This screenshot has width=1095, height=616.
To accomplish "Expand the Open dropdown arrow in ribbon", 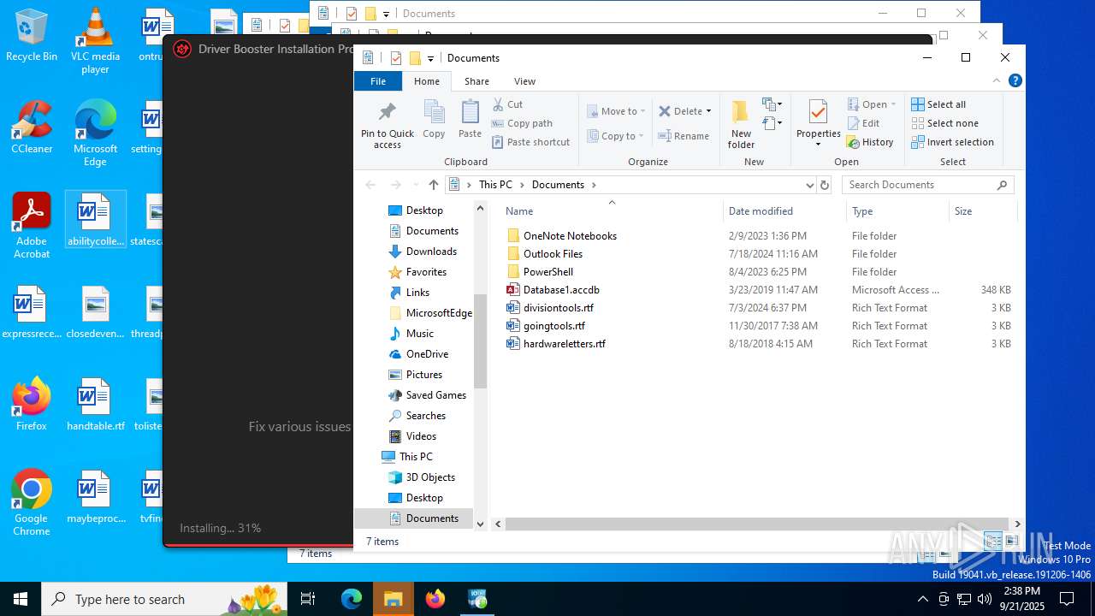I will click(x=893, y=104).
